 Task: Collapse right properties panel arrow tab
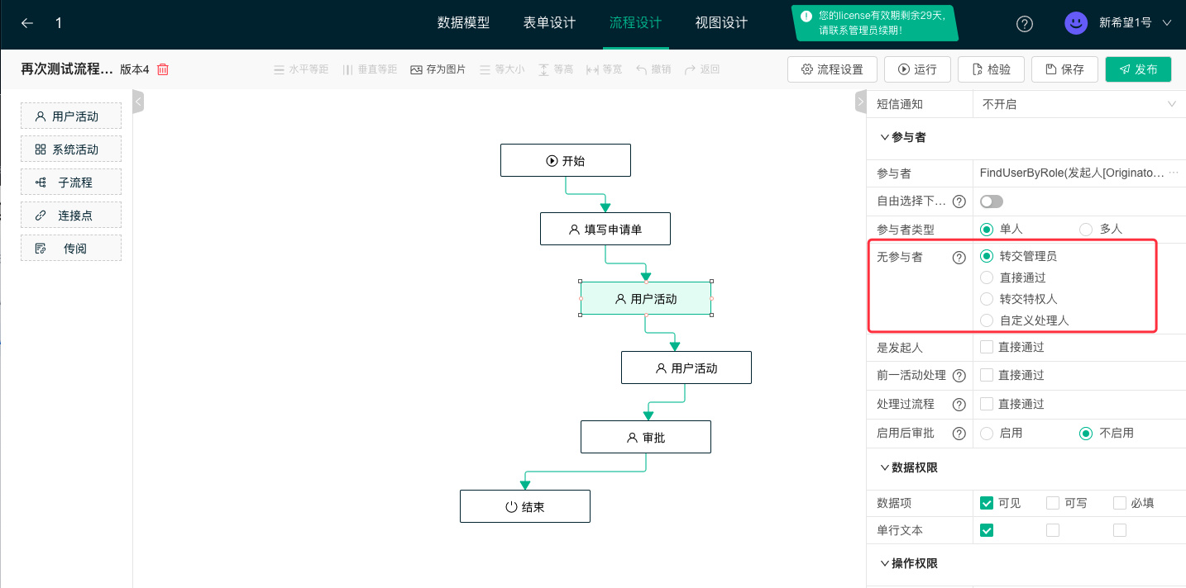coord(860,102)
